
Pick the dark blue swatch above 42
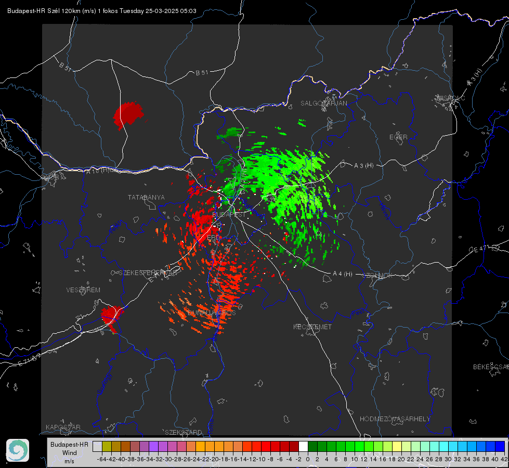pyautogui.click(x=500, y=447)
